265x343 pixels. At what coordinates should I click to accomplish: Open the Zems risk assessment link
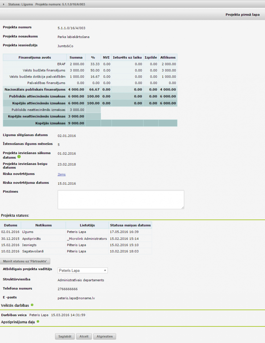(62, 174)
